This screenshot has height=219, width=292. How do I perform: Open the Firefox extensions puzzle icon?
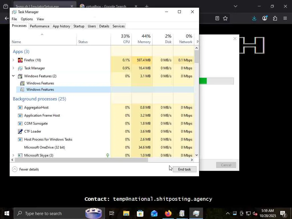click(x=275, y=18)
